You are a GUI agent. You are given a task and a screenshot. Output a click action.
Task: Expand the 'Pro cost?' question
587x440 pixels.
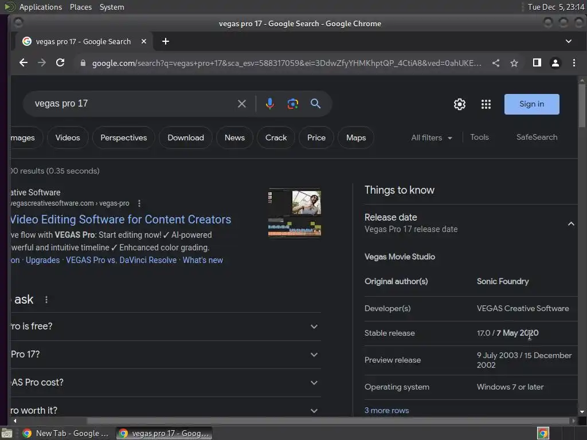[165, 383]
